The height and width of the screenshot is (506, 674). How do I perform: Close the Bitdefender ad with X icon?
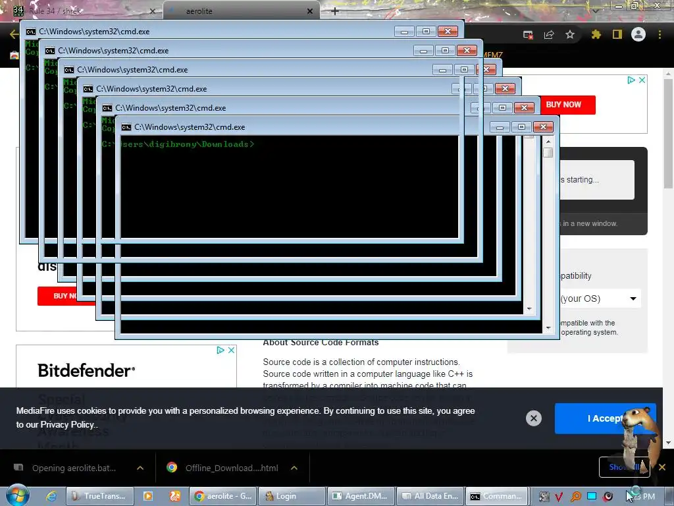click(x=231, y=351)
